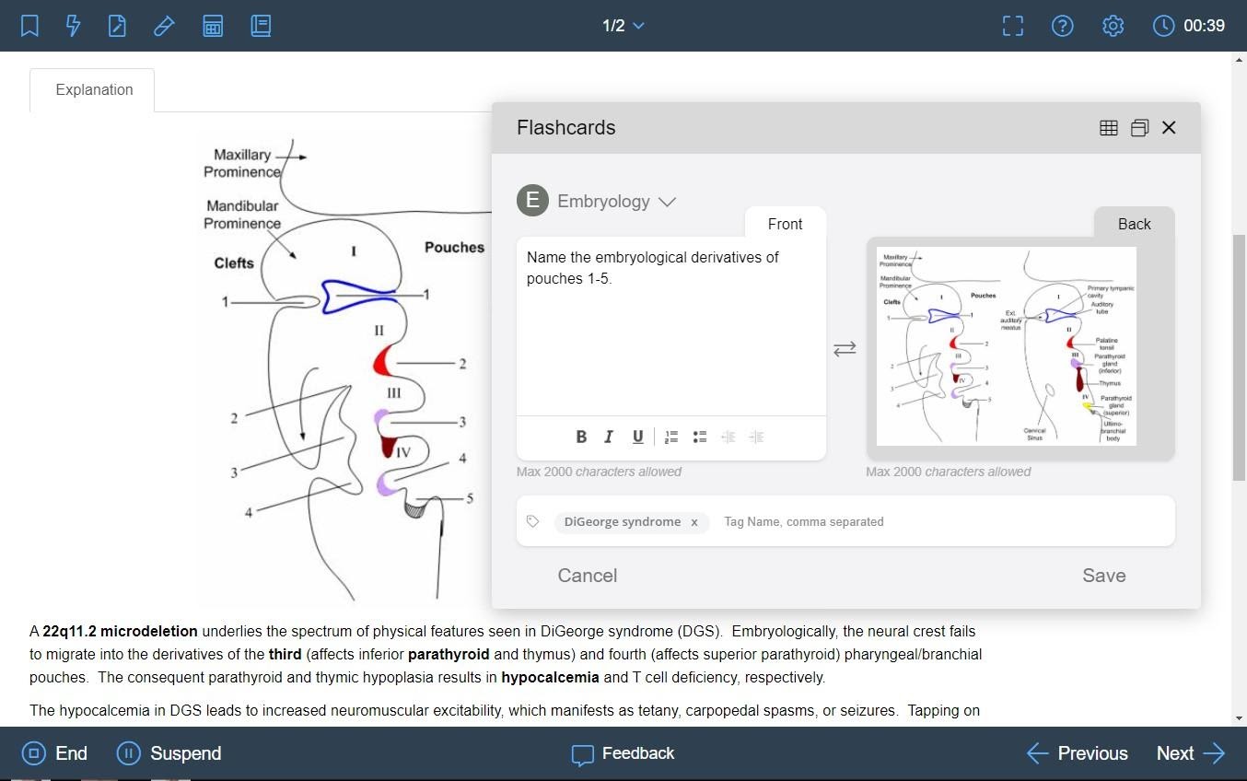Remove the DiGeorge syndrome tag

tap(694, 521)
